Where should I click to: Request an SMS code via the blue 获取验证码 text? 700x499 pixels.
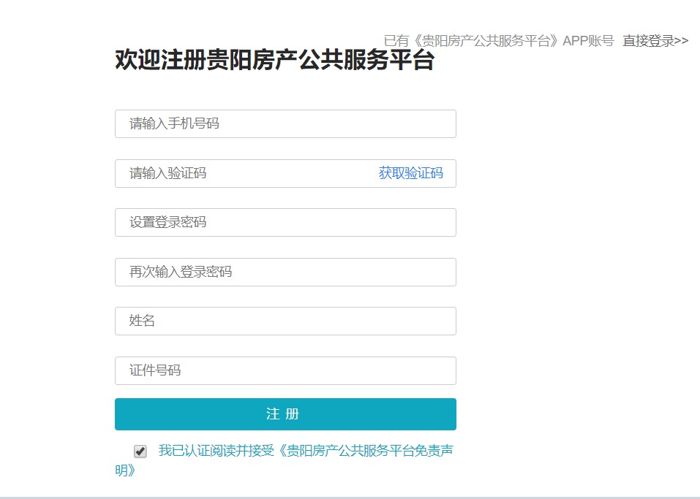pyautogui.click(x=411, y=173)
